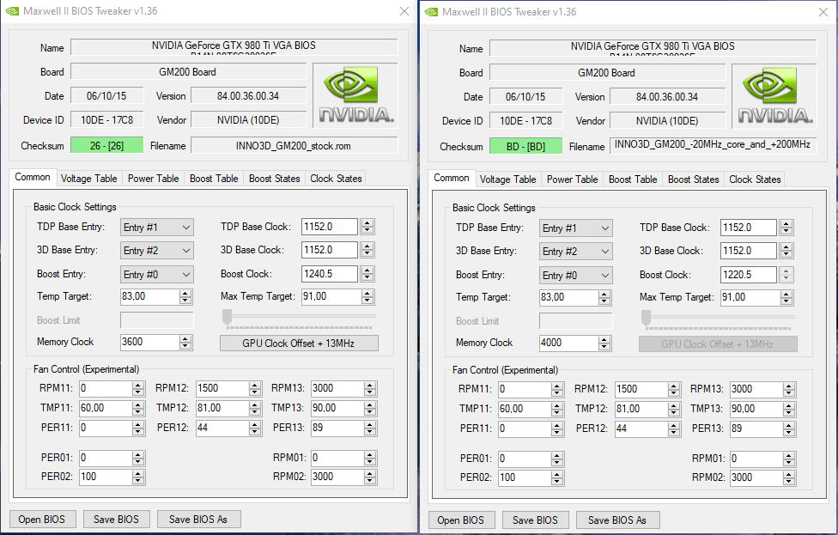Image resolution: width=838 pixels, height=535 pixels.
Task: Open TDP Base Entry dropdown in left window
Action: 156,228
